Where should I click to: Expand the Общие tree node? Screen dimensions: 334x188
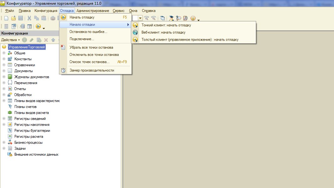pyautogui.click(x=4, y=53)
